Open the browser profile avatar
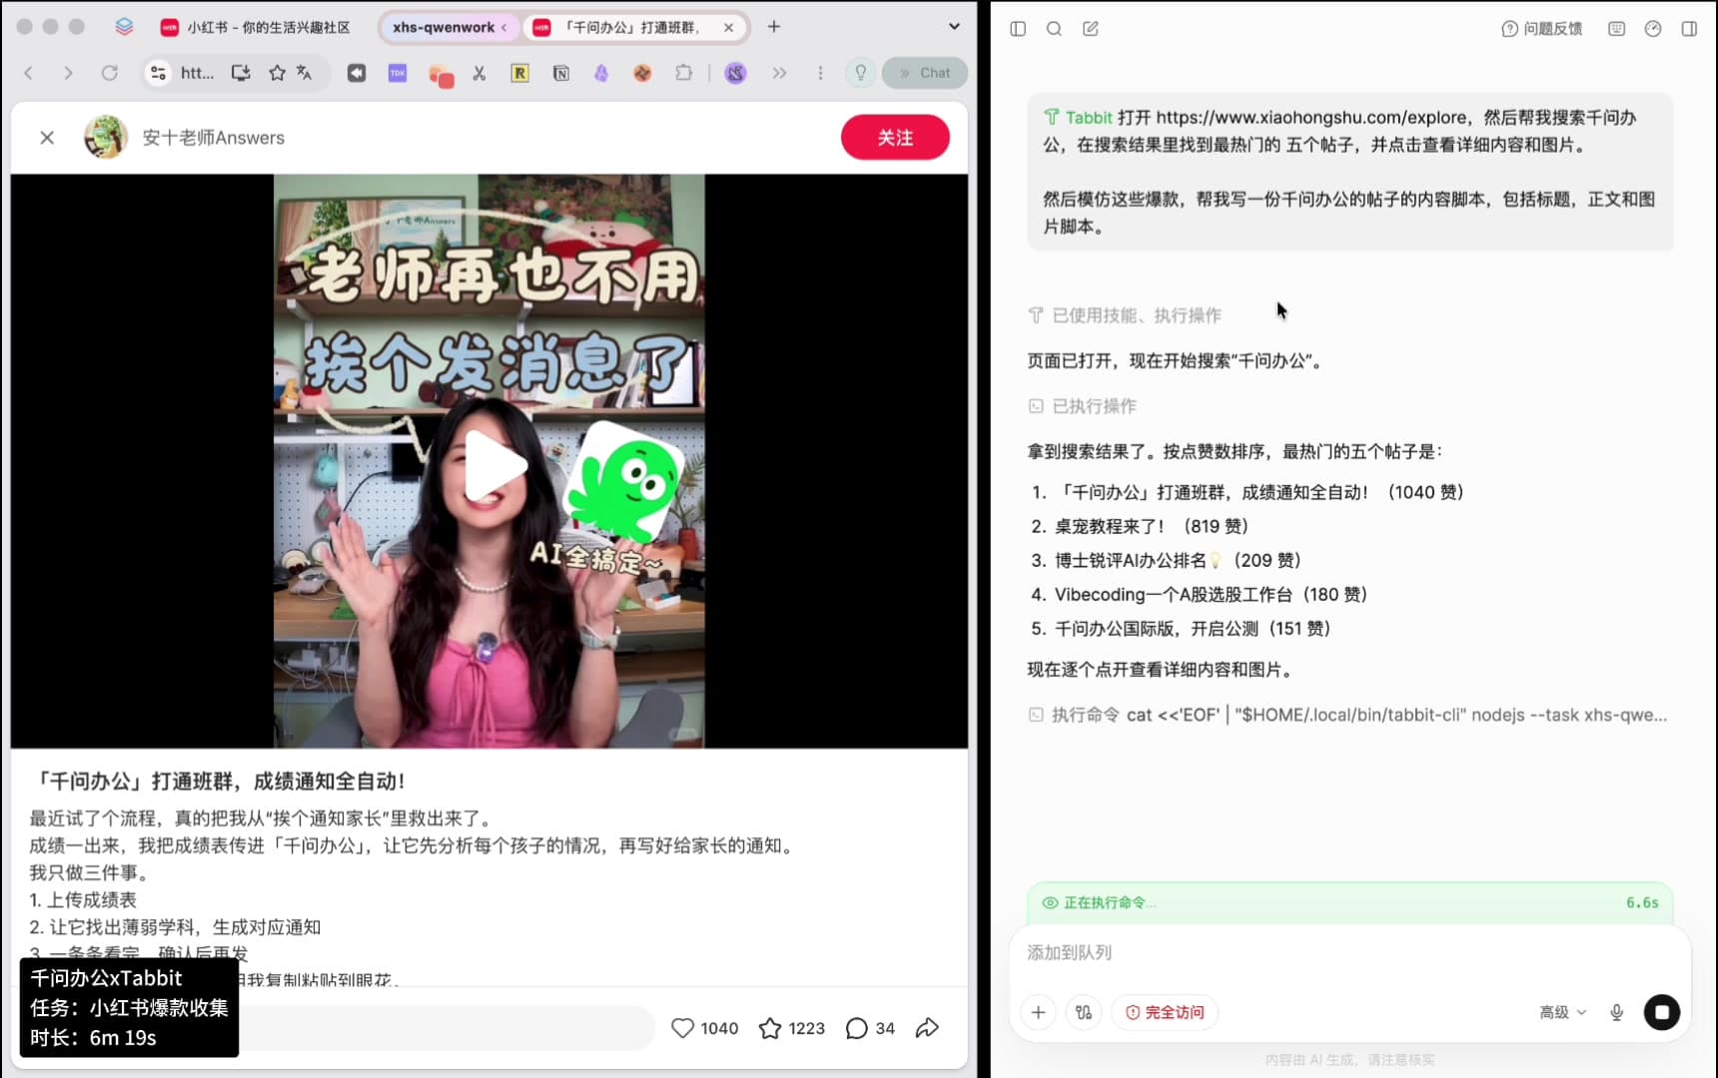Screen dimensions: 1718x1078 coord(735,73)
